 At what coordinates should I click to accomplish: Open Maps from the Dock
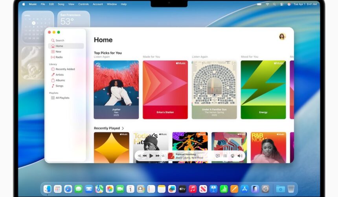99,189
